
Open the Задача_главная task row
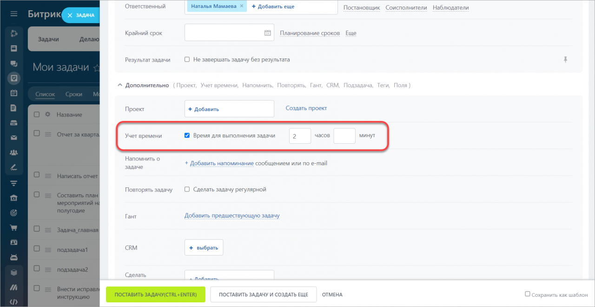click(x=78, y=230)
